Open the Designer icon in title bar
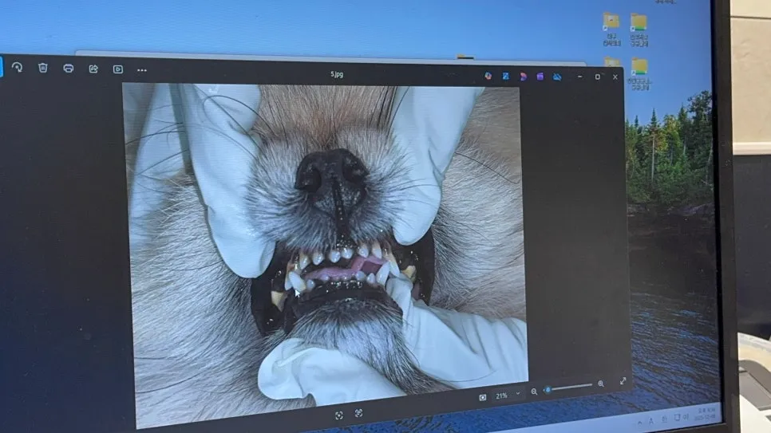The height and width of the screenshot is (433, 771). point(488,76)
